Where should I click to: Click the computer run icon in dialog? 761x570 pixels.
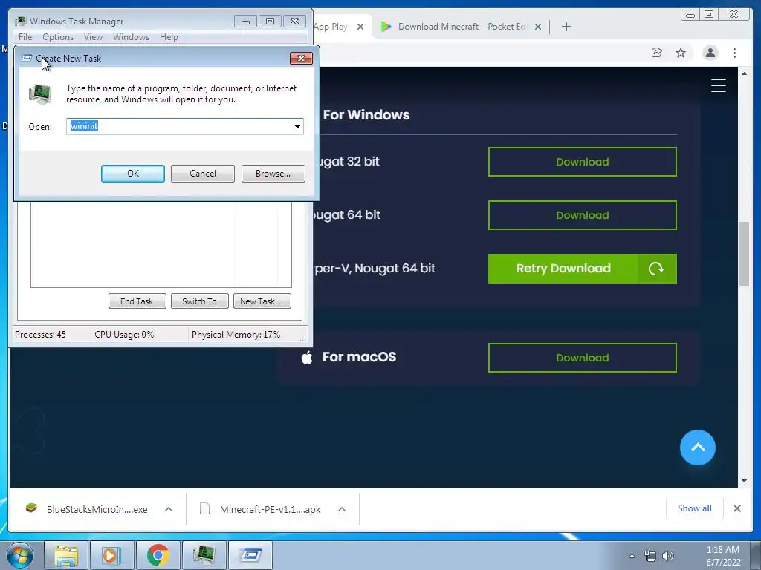tap(40, 94)
